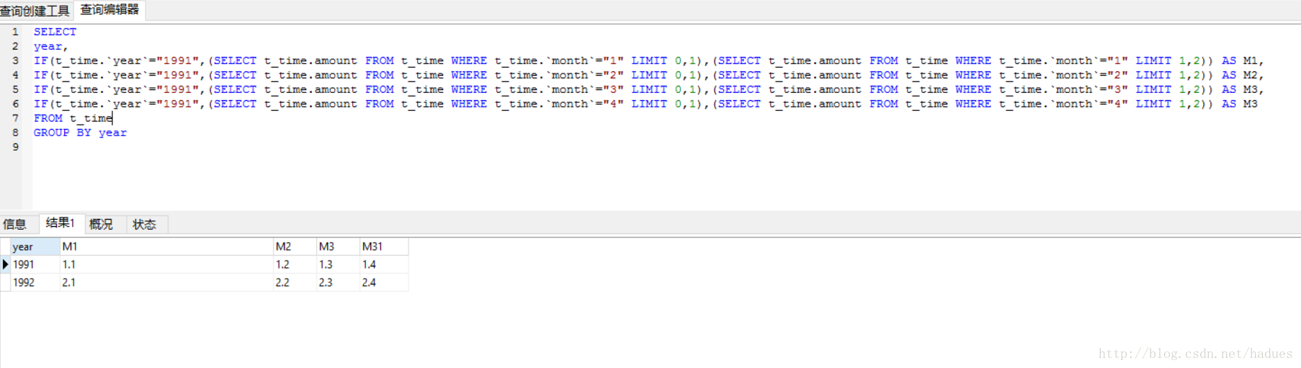
Task: Select the M2 column header
Action: pos(294,246)
